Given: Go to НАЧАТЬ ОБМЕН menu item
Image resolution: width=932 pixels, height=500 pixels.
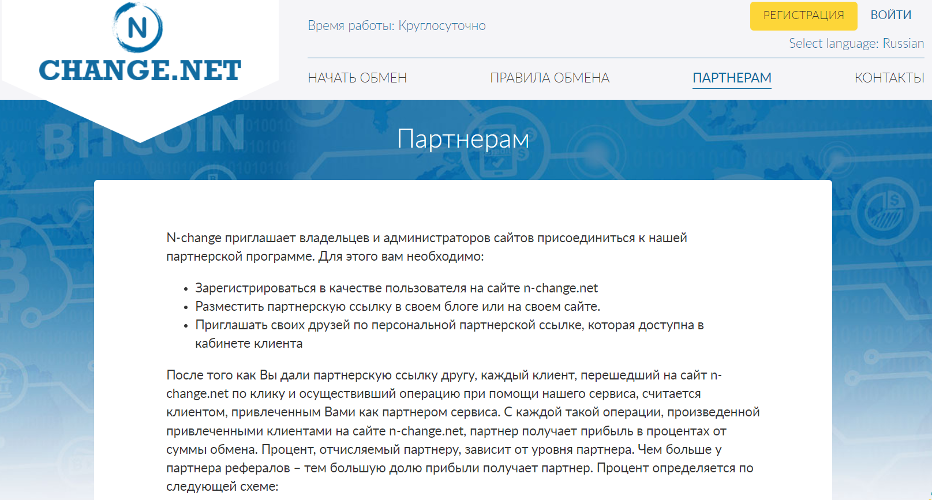Looking at the screenshot, I should click(357, 78).
